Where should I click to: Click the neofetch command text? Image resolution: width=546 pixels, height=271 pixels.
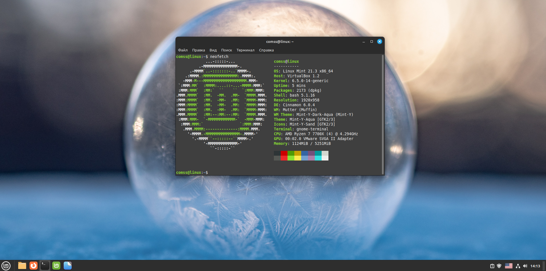tap(219, 57)
